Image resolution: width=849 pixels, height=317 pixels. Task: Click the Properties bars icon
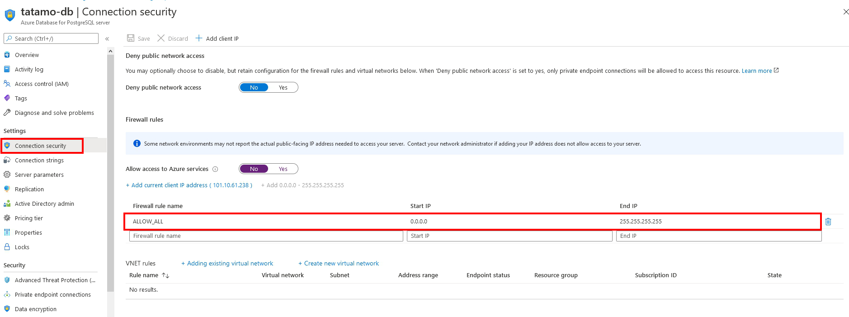pos(7,232)
